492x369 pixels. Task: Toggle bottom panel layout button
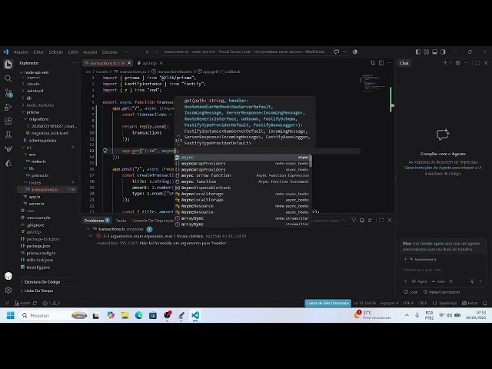[434, 52]
